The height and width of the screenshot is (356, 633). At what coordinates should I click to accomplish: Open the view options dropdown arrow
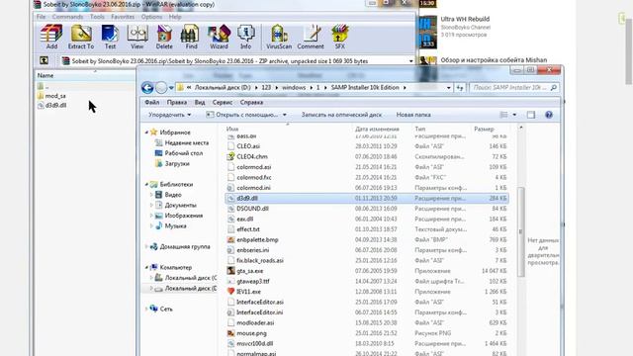click(514, 115)
